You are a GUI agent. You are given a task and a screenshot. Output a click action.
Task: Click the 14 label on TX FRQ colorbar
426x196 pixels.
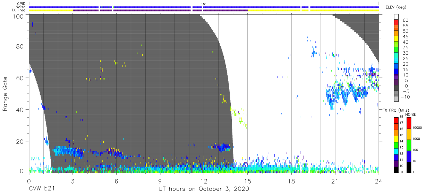402,141
